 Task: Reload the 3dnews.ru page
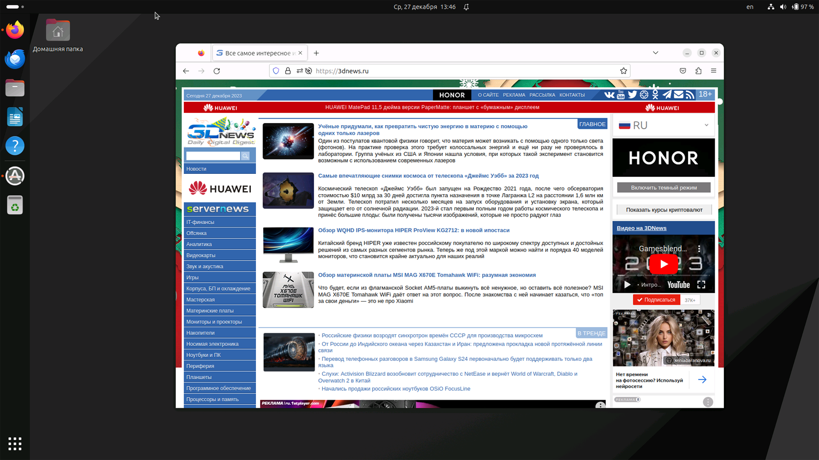point(217,71)
